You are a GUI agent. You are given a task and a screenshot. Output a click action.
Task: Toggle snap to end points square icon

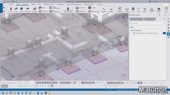[111, 83]
